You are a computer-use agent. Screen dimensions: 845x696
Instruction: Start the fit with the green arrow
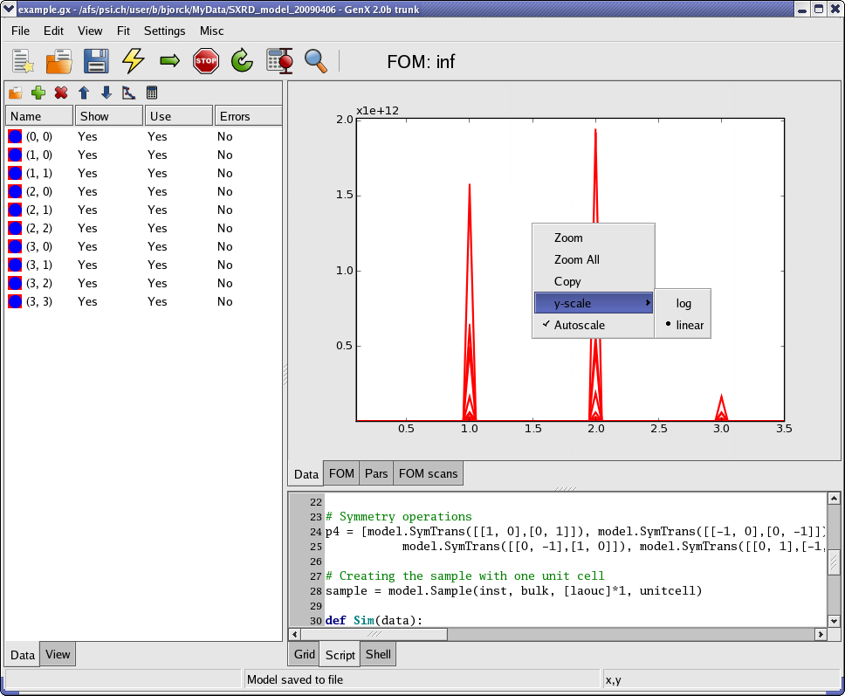(x=169, y=61)
